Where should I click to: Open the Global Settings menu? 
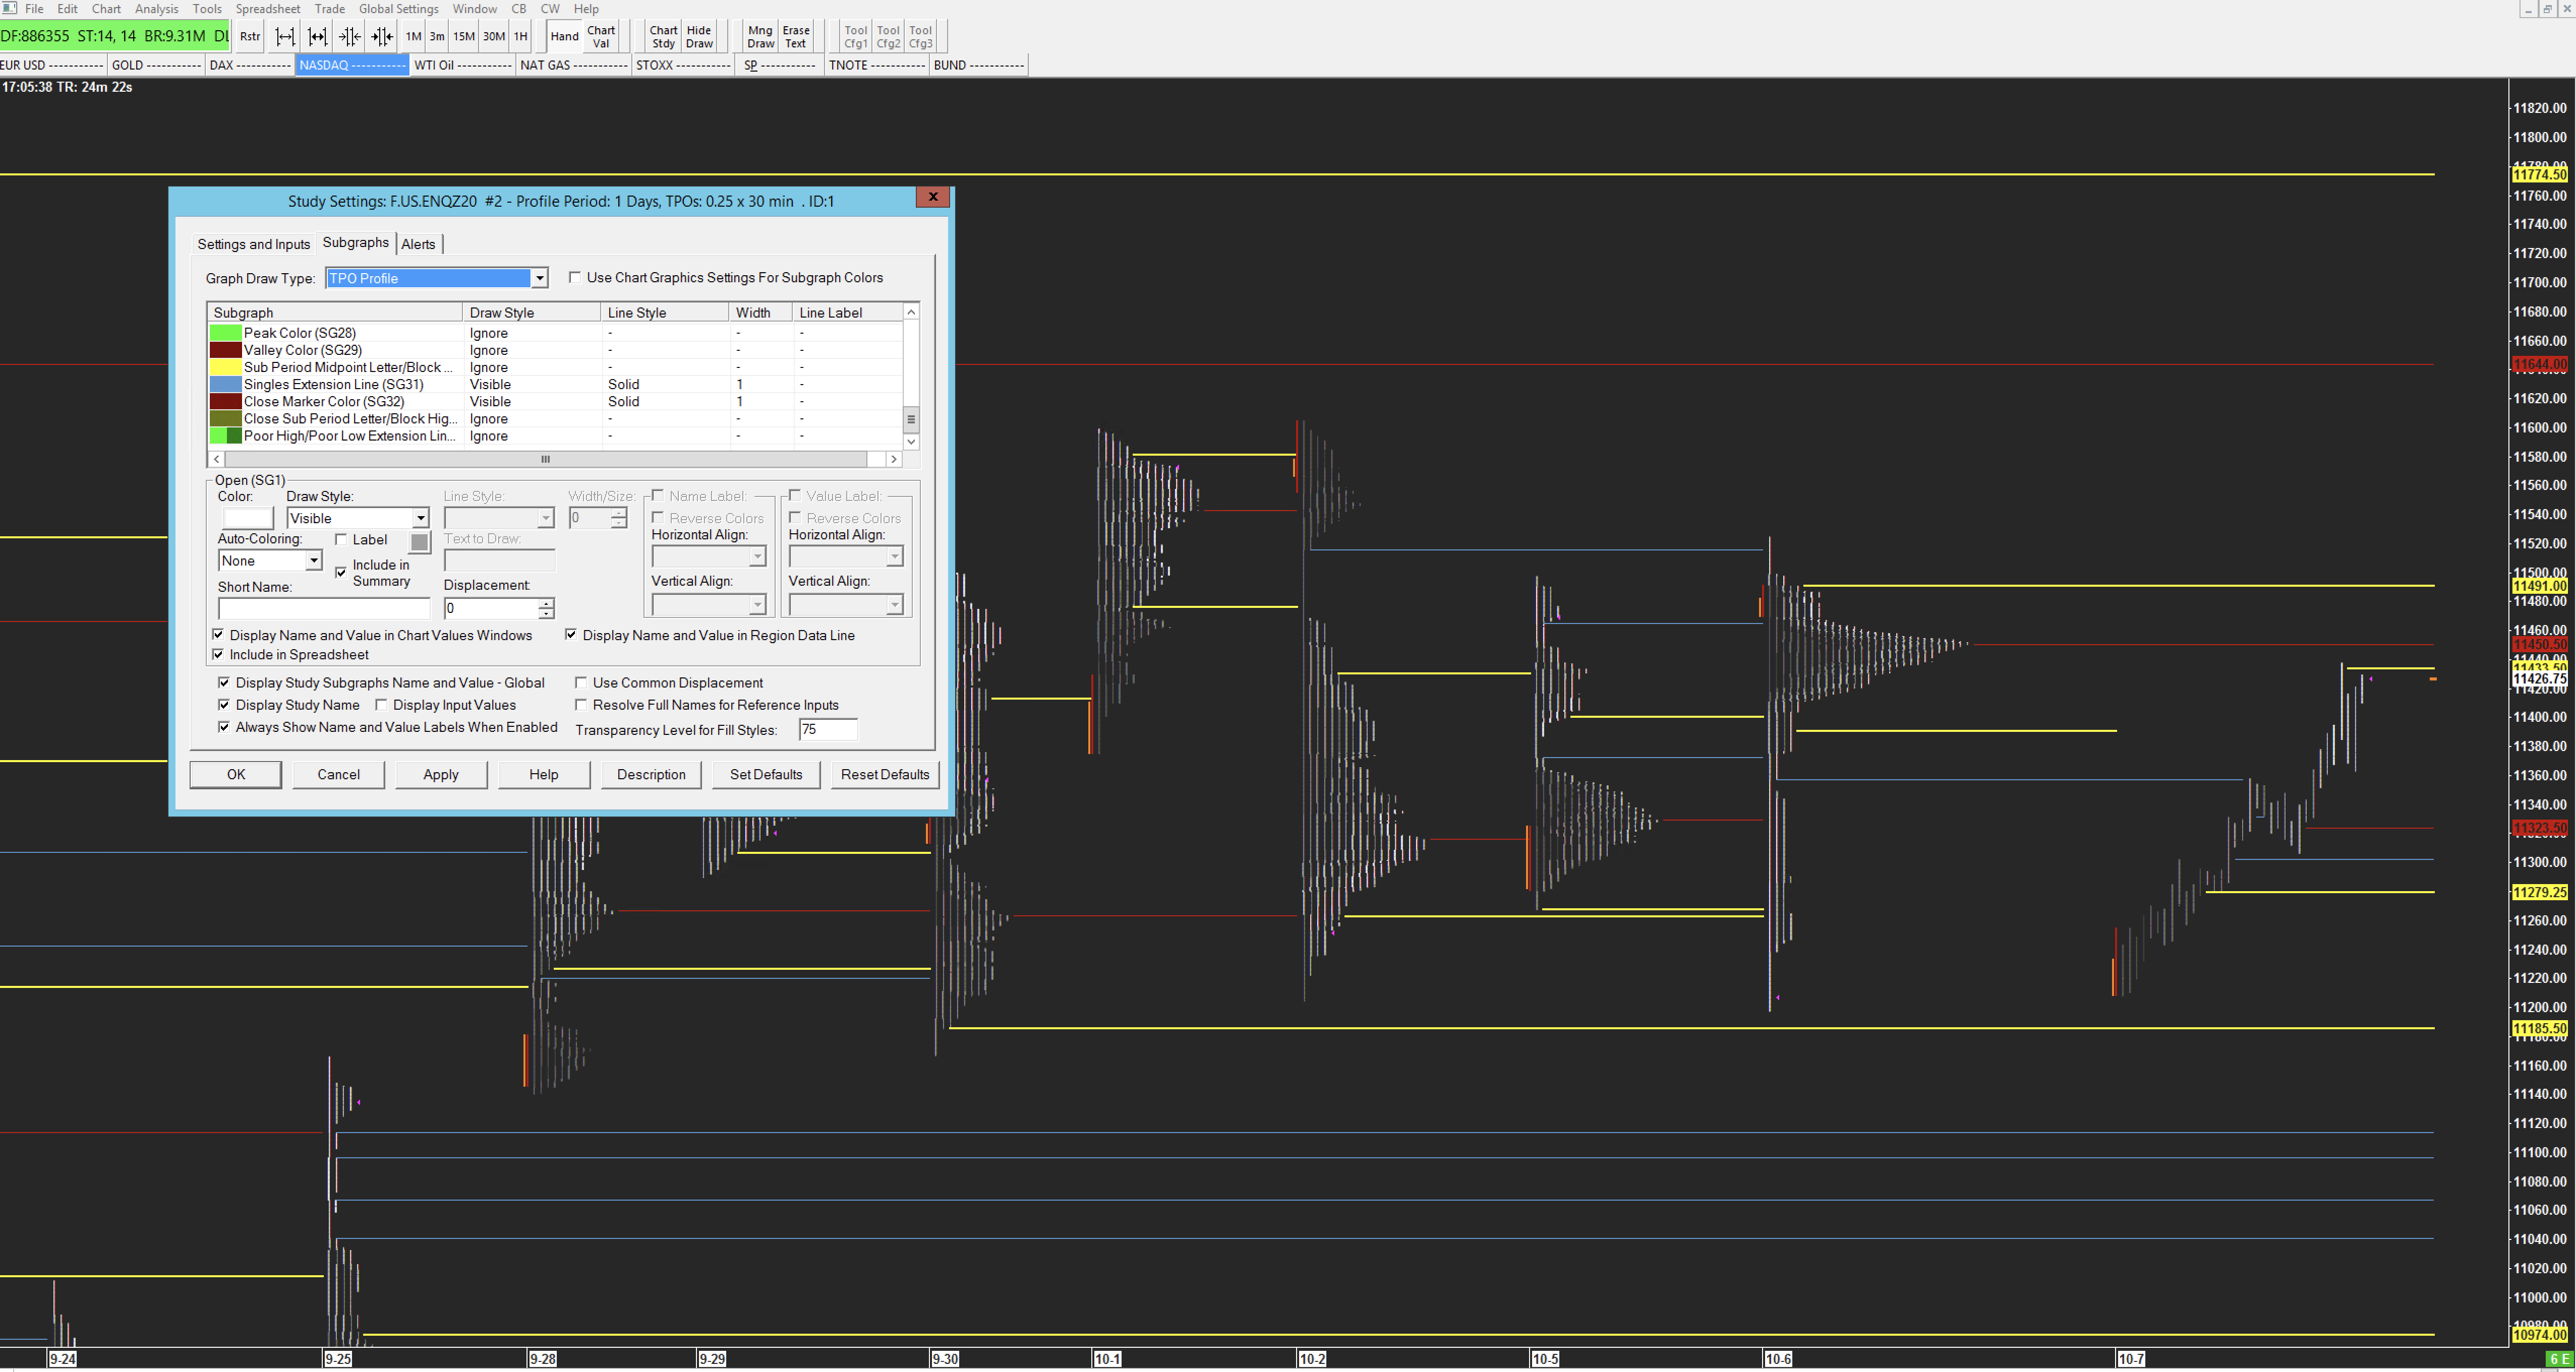(x=399, y=8)
